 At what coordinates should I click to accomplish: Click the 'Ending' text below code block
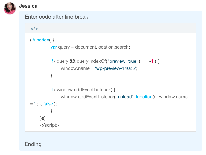[x=33, y=144]
